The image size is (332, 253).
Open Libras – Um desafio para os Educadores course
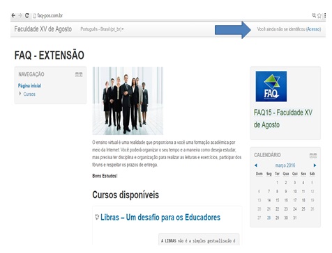[160, 218]
